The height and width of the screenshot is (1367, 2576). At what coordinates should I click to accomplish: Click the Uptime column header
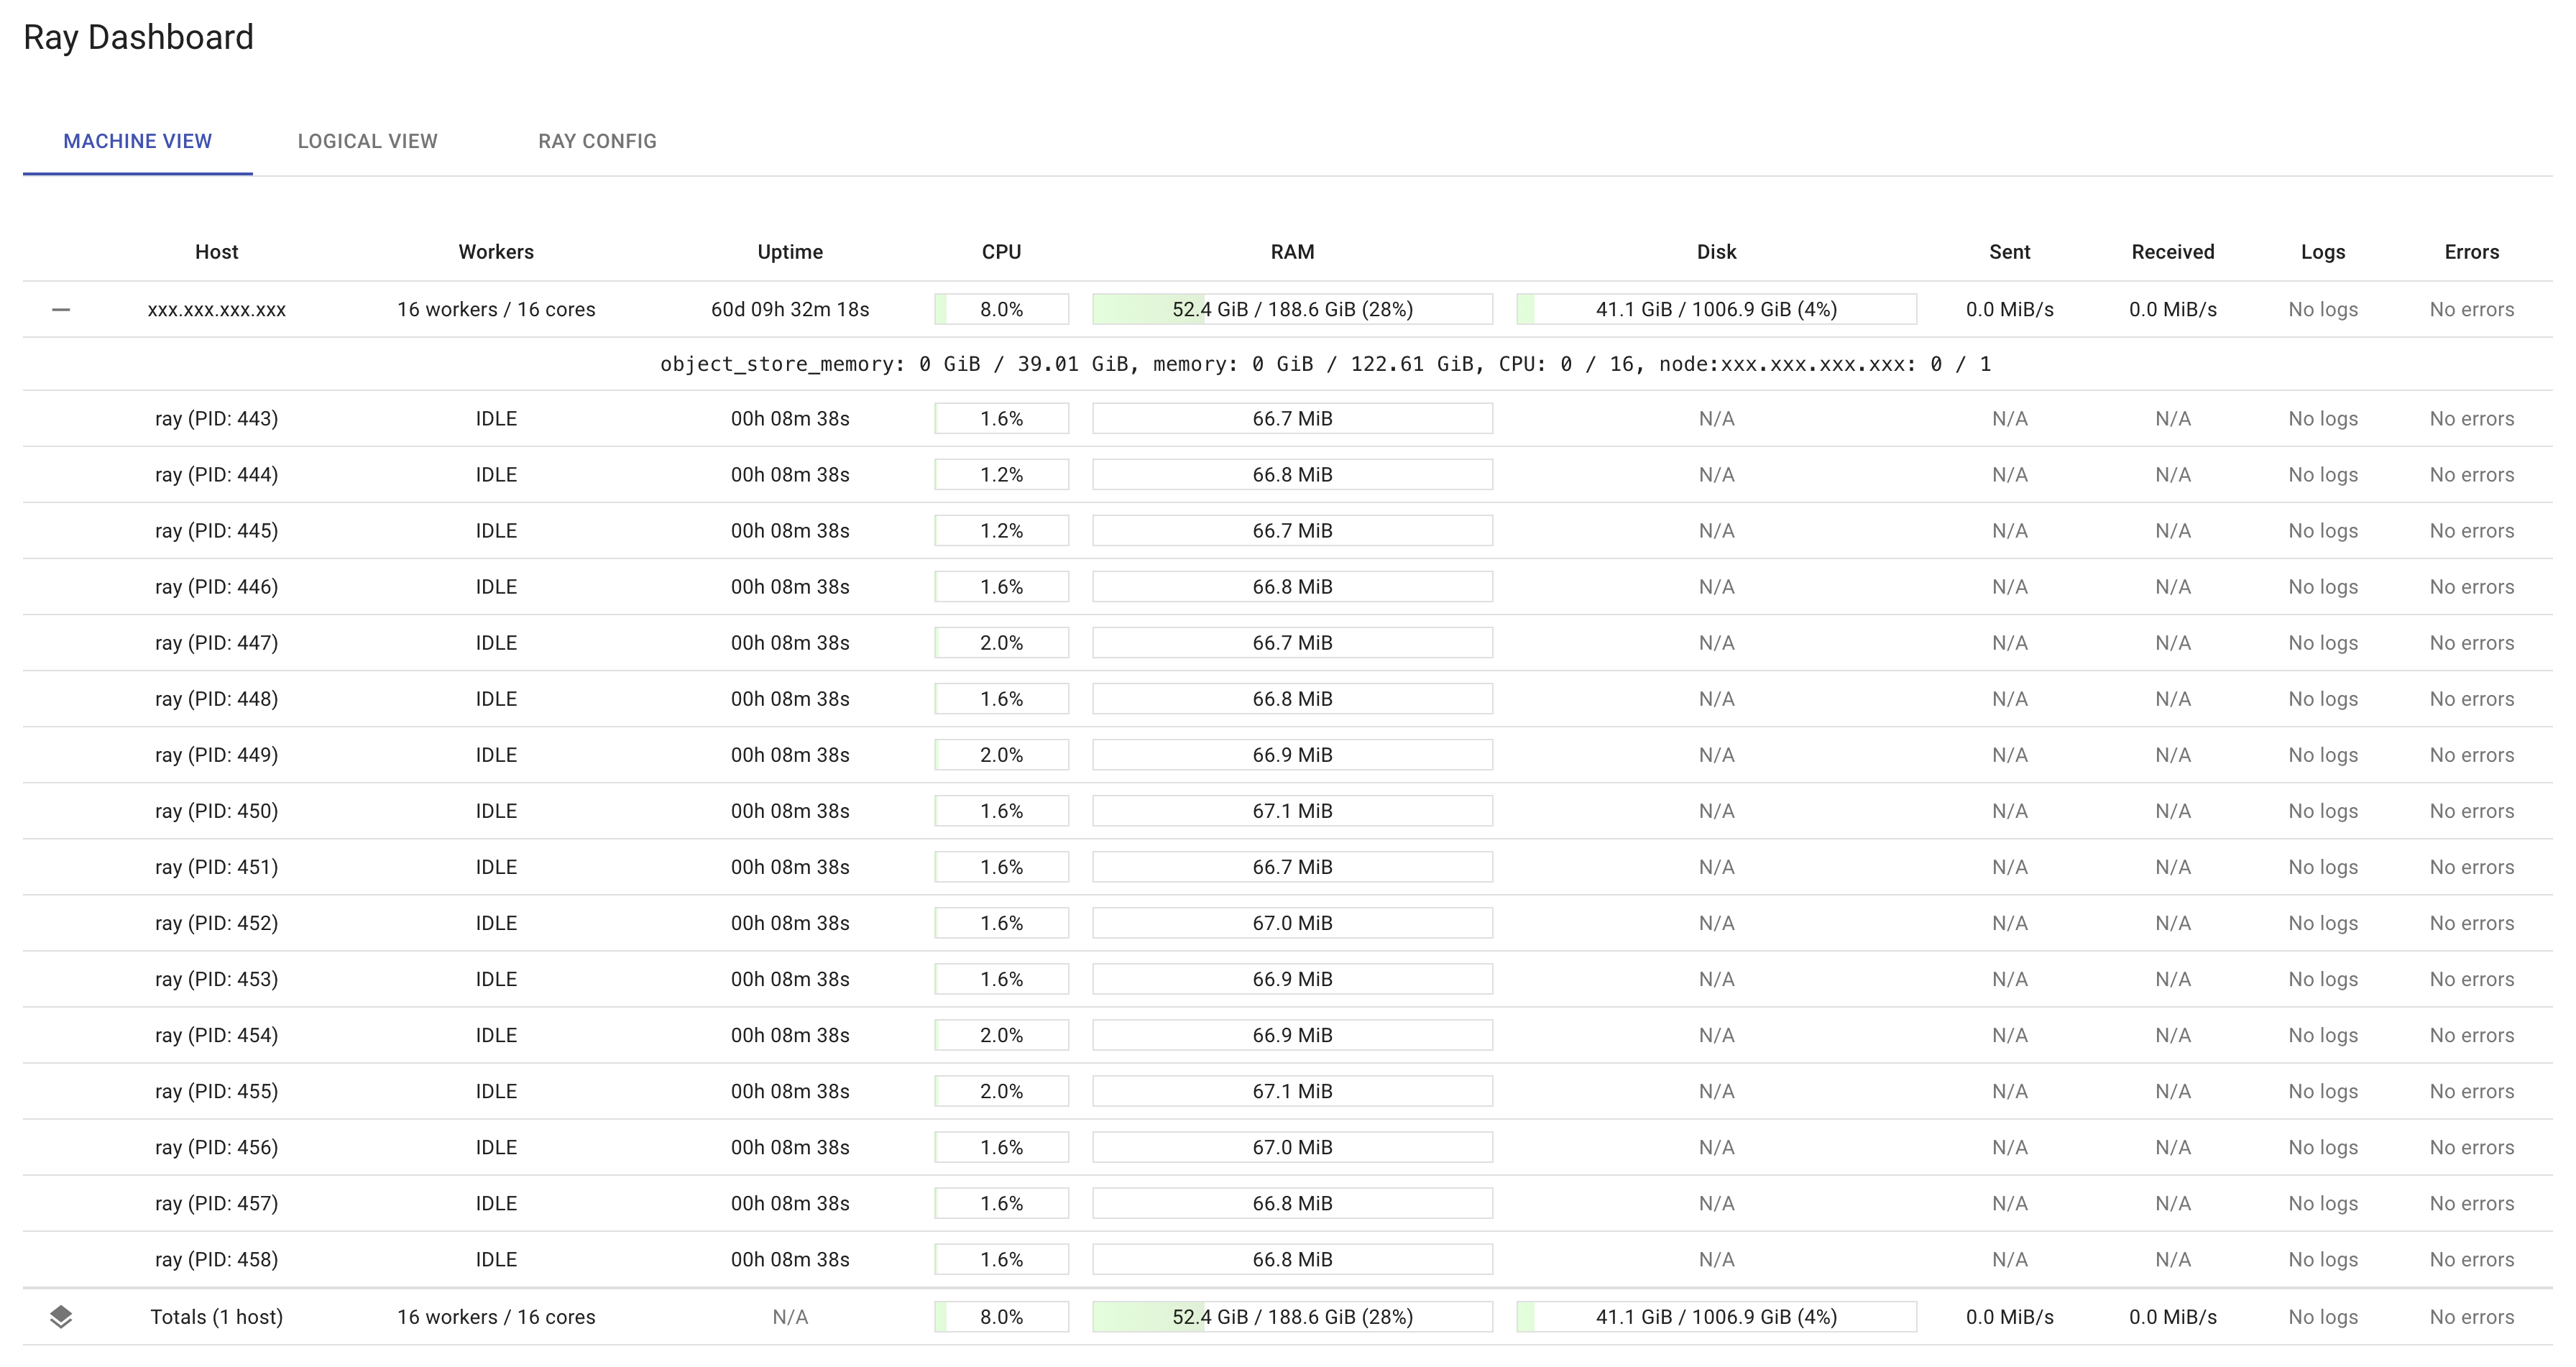point(790,252)
